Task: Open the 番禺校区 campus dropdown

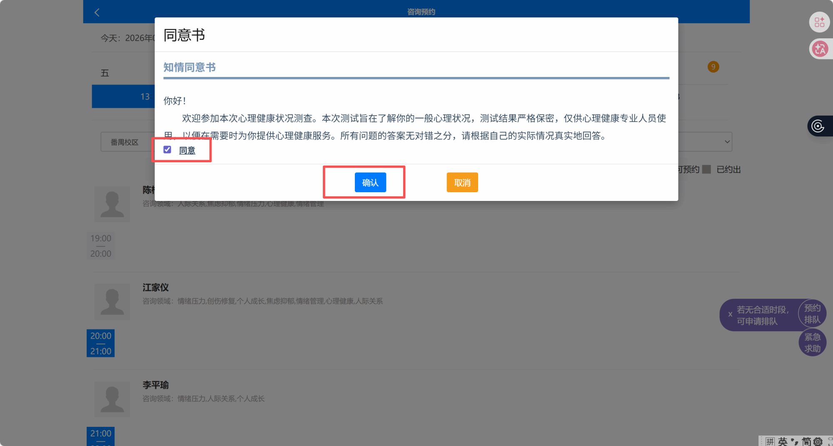Action: point(125,142)
